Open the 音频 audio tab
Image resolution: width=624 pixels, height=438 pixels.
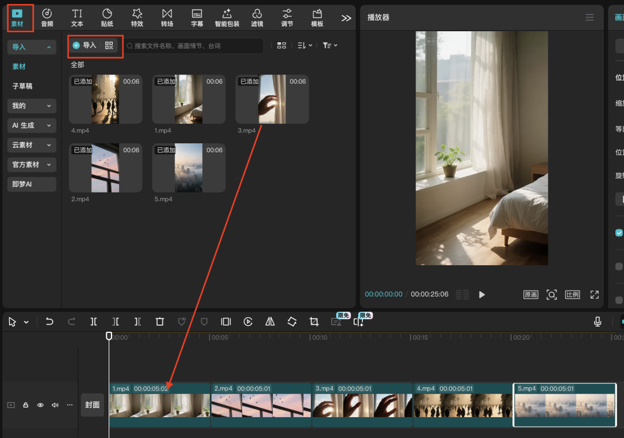[47, 17]
